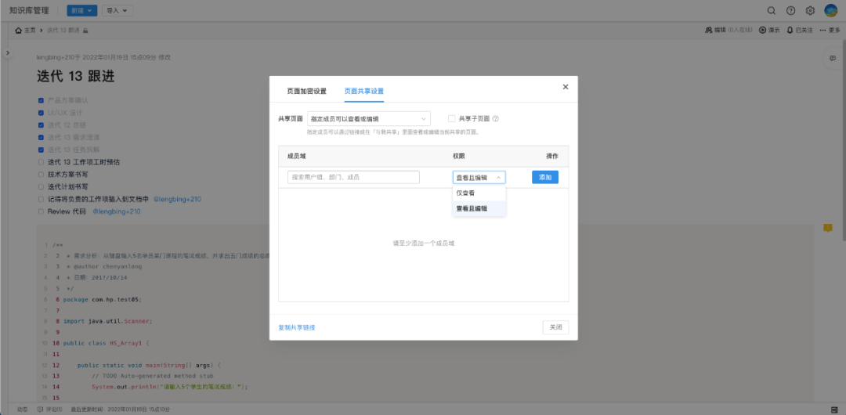The height and width of the screenshot is (415, 846).
Task: Check the 技术方案书写 checkbox
Action: click(x=41, y=175)
